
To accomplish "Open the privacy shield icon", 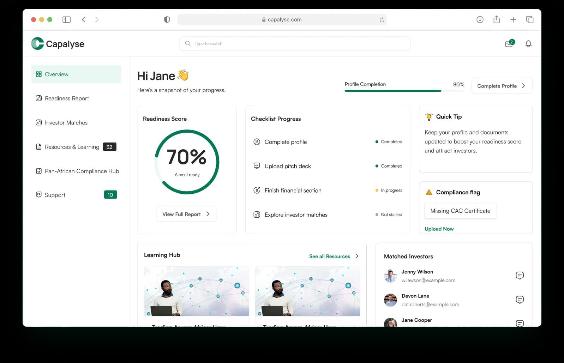I will [x=167, y=20].
